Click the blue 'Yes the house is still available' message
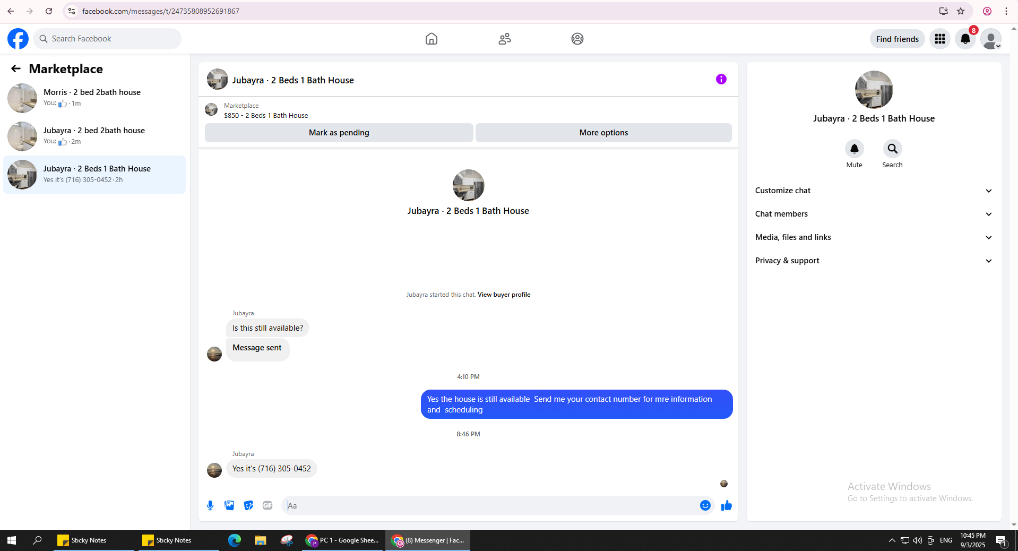Image resolution: width=1018 pixels, height=551 pixels. [x=577, y=404]
